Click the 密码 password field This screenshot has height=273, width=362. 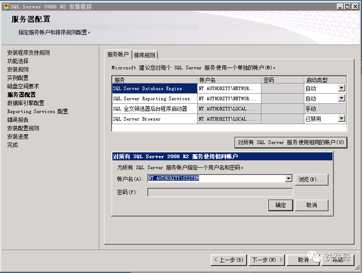pyautogui.click(x=220, y=193)
